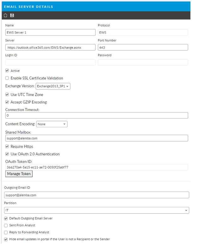Click the Manage Token button

point(19,174)
